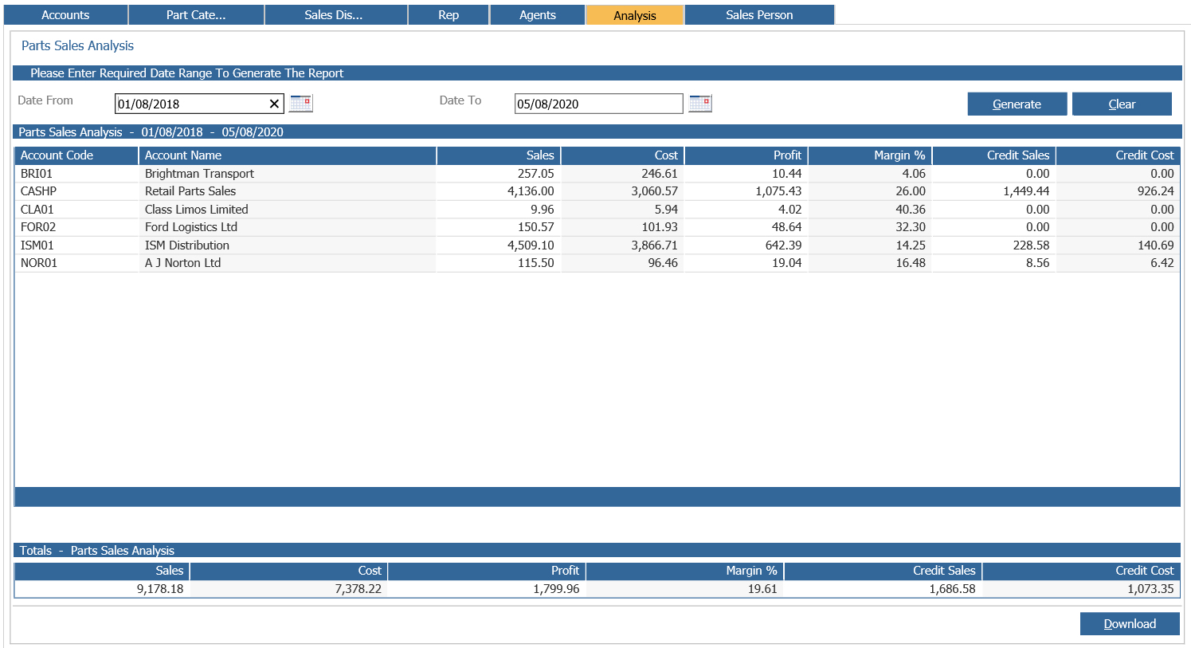Click the Generate button

pos(1017,104)
